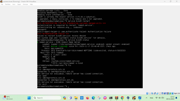This screenshot has height=101, width=180.
Task: Open File Explorer from taskbar
Action: coord(76,98)
